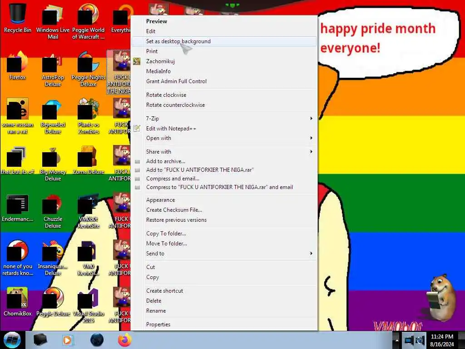Screen dimensions: 465x349
Task: Choose Grant Admin Full Control
Action: [x=224, y=81]
